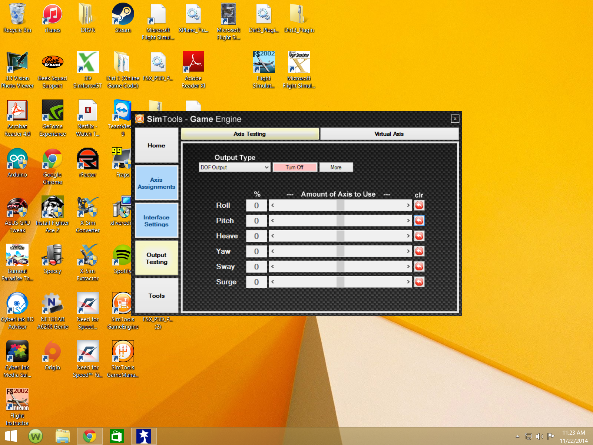This screenshot has height=445, width=593.
Task: Select the Burnout Paradise desktop icon
Action: pyautogui.click(x=17, y=263)
